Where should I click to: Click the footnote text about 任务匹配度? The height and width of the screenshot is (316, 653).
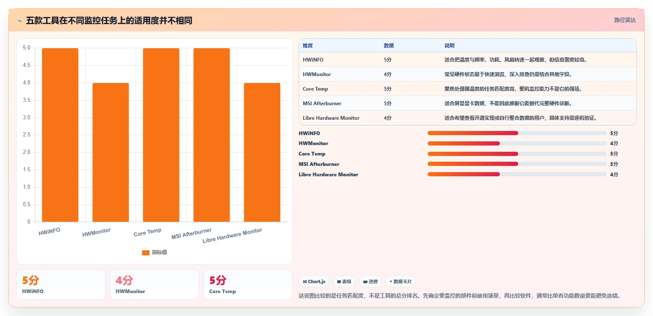460,296
